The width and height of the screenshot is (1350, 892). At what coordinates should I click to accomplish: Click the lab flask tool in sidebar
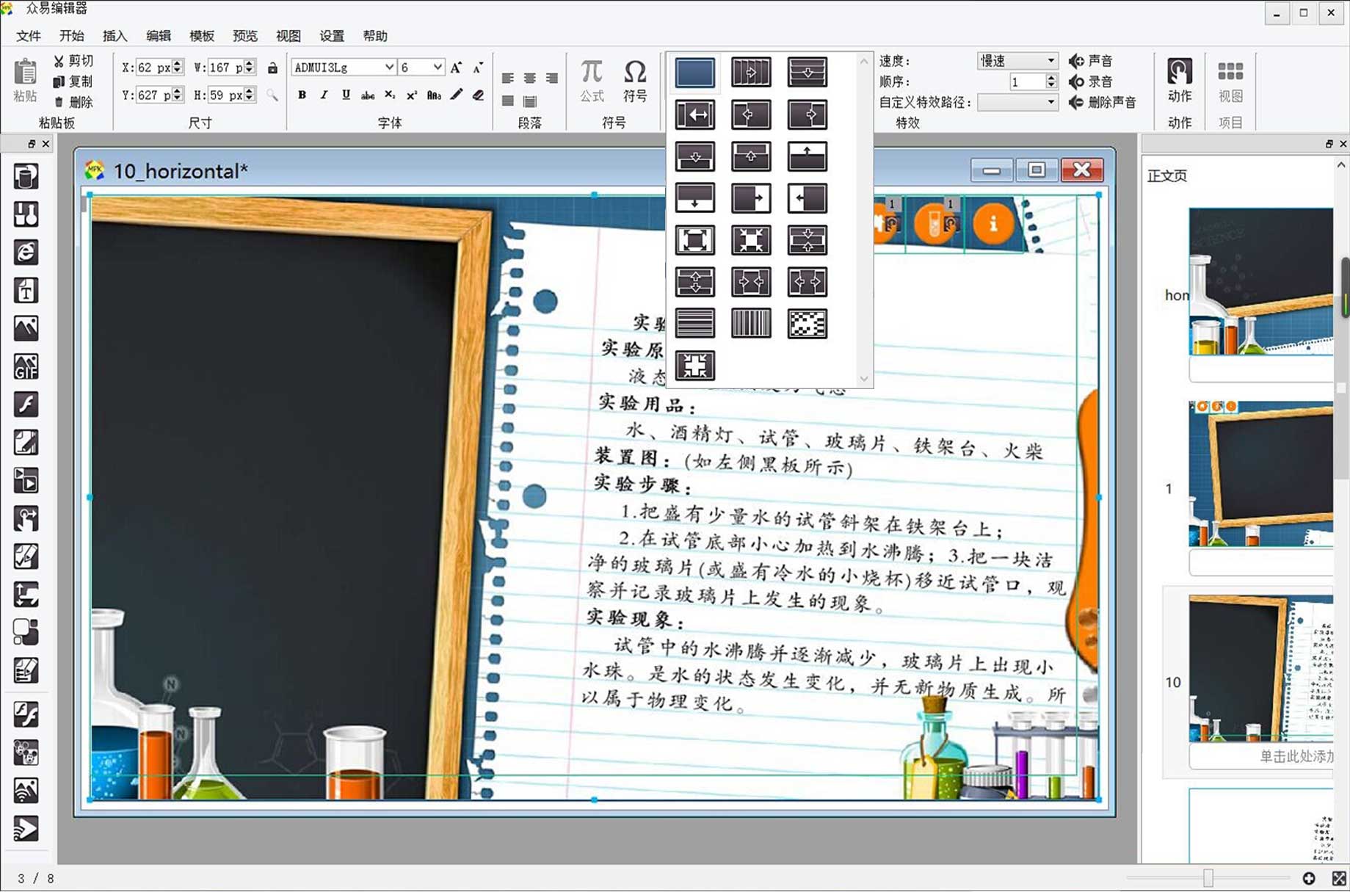coord(26,214)
